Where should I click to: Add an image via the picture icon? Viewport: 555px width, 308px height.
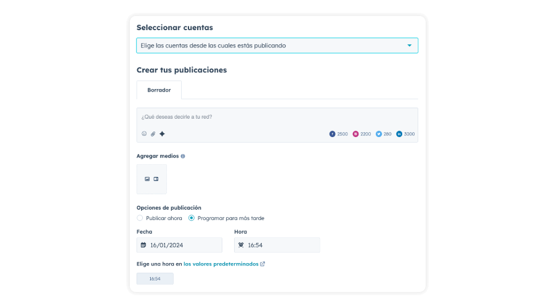click(x=147, y=179)
